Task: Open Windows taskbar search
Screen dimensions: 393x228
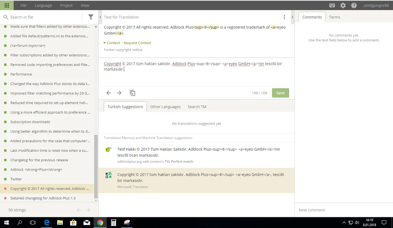Action: click(20, 223)
